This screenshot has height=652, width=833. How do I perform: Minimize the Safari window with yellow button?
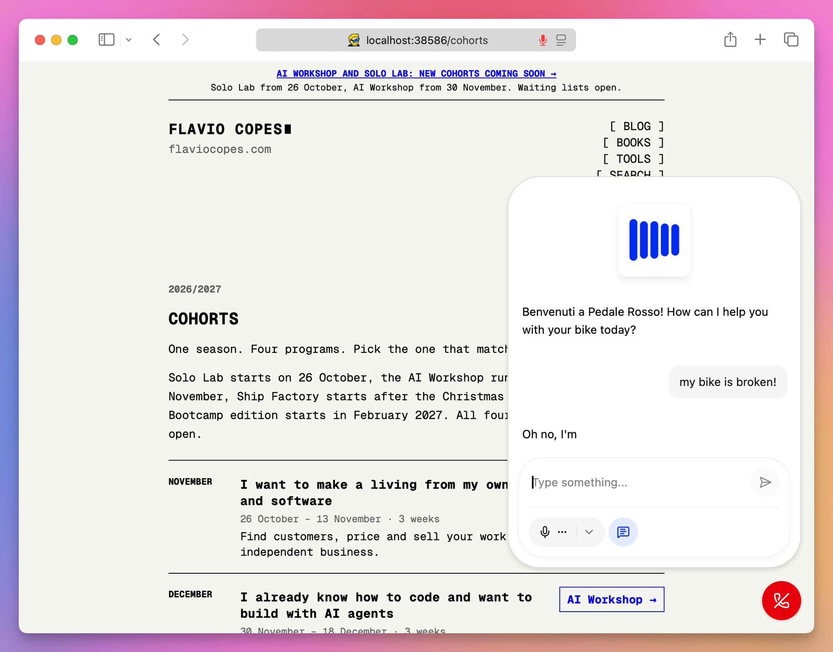(56, 40)
